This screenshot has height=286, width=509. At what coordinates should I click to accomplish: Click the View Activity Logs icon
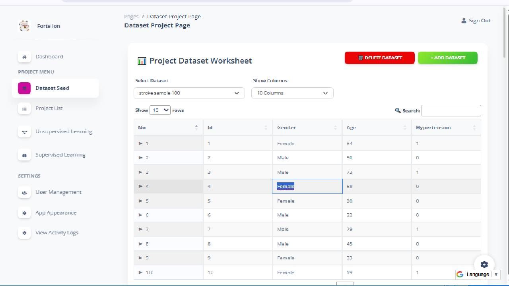[x=24, y=233]
